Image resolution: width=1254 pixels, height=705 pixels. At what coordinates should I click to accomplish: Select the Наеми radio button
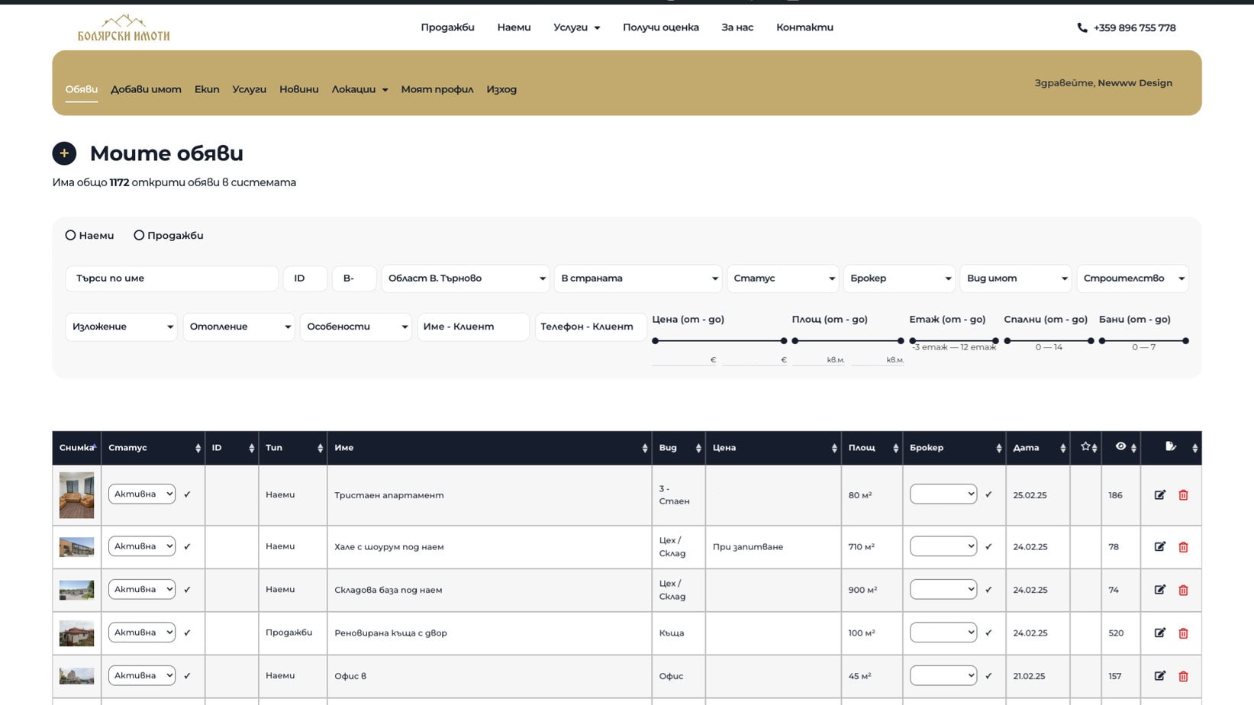(x=71, y=235)
